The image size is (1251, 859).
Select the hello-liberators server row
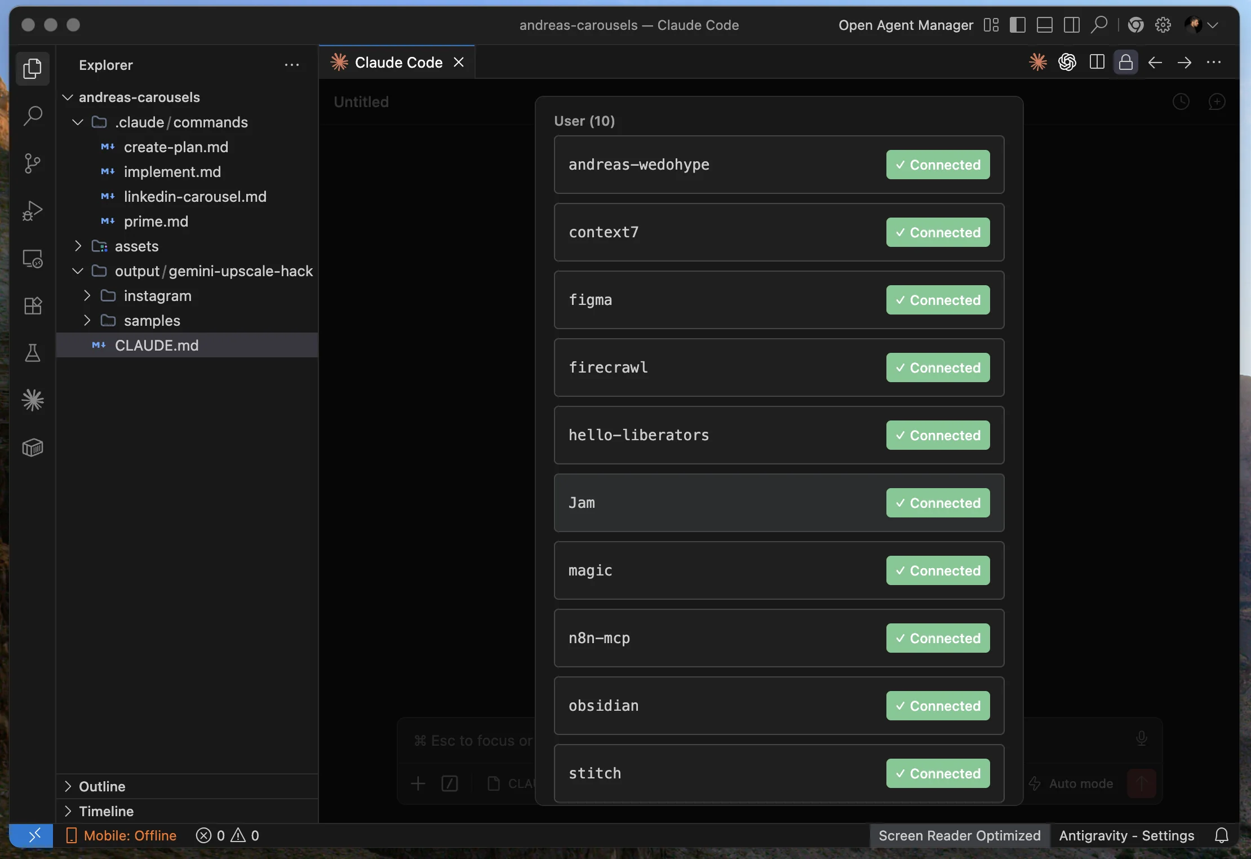779,435
